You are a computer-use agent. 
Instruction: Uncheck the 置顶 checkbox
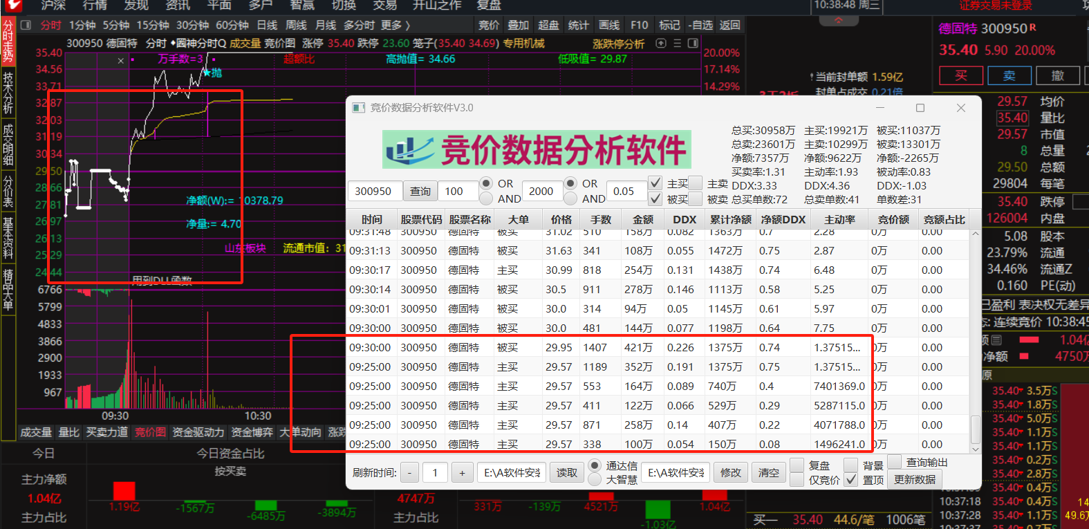[x=851, y=479]
